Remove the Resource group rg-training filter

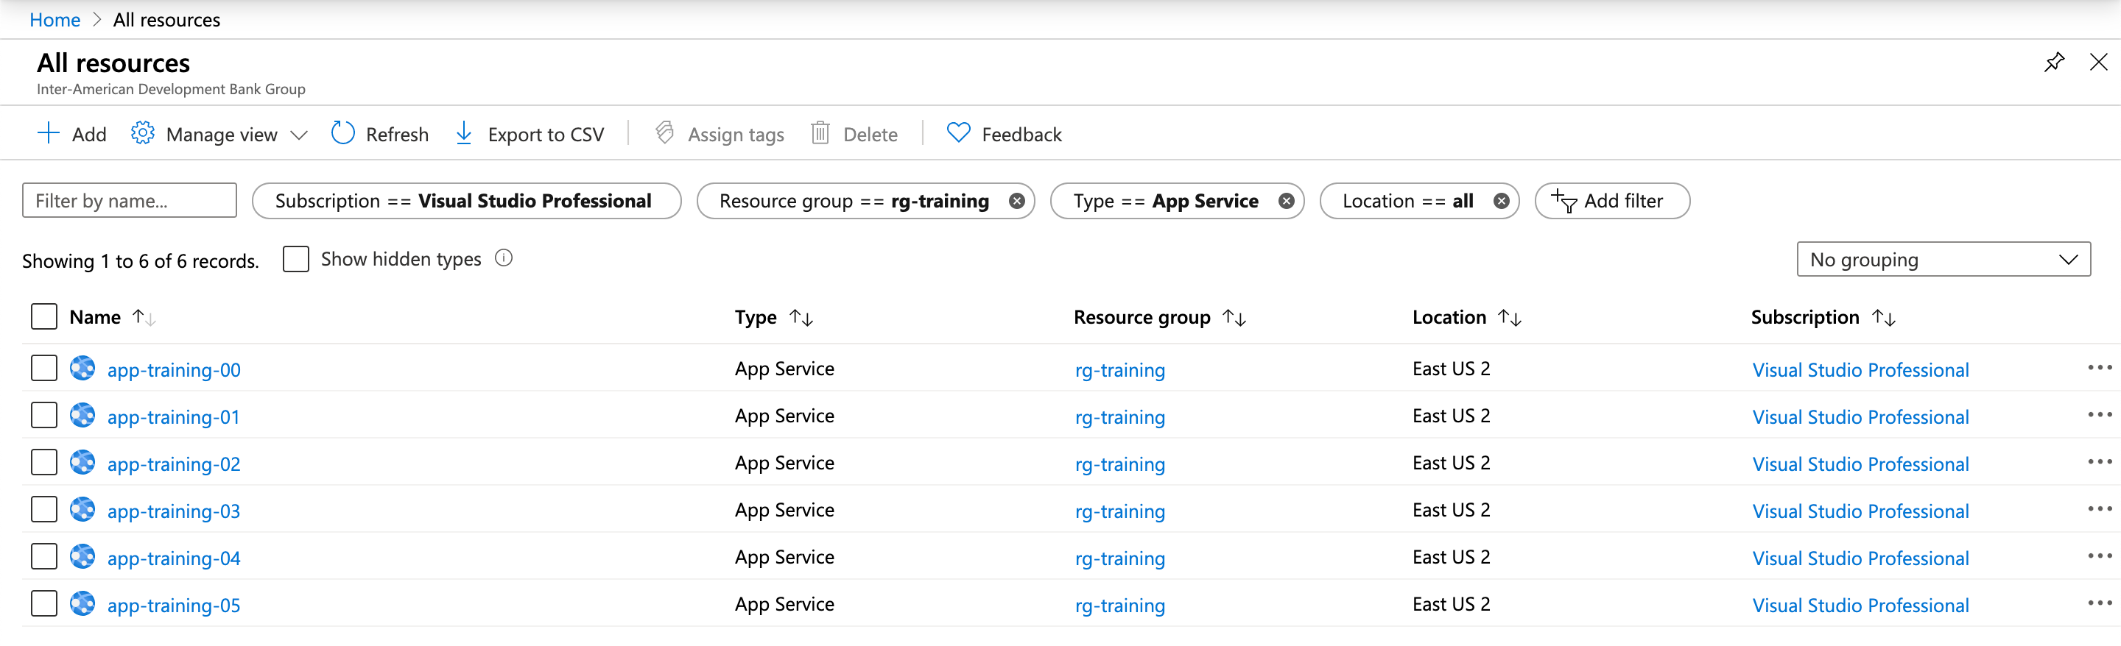pyautogui.click(x=1017, y=201)
